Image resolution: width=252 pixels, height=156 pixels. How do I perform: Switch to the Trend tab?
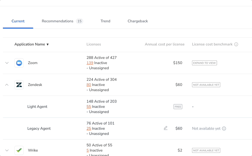click(106, 21)
